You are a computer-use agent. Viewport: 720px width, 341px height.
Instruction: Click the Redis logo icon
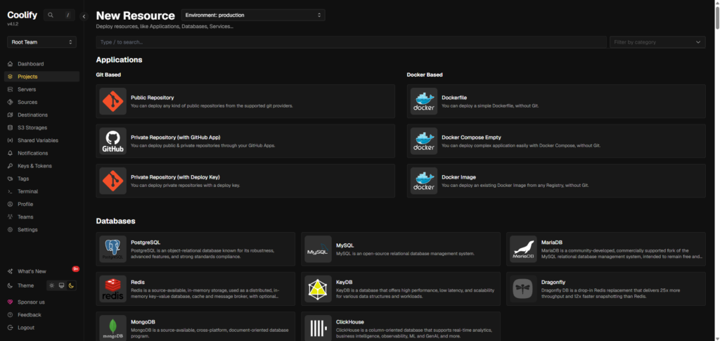click(x=112, y=289)
